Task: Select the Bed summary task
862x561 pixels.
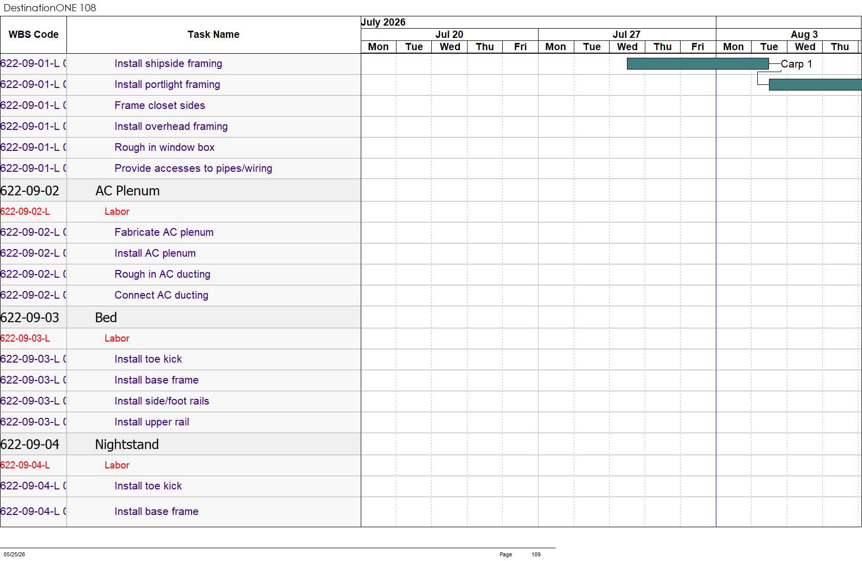Action: [x=106, y=318]
